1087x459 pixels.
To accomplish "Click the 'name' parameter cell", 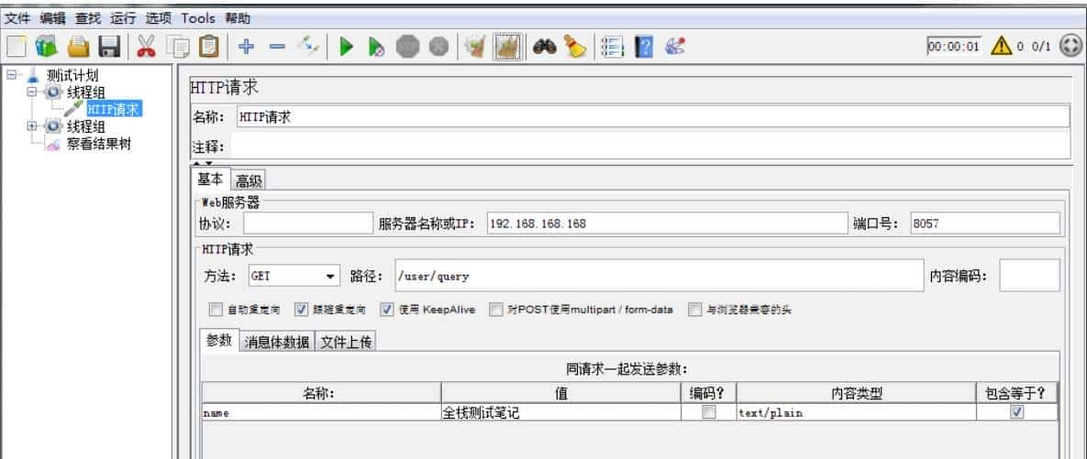I will click(x=321, y=412).
